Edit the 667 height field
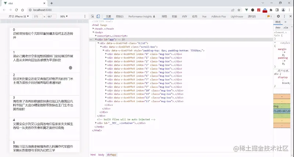Image resolution: width=294 pixels, height=157 pixels. pyautogui.click(x=51, y=16)
